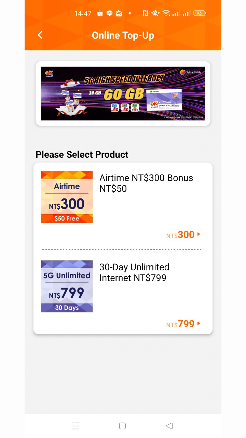Tap the NFC status icon
Screen dimensions: 246x438
pos(146,13)
